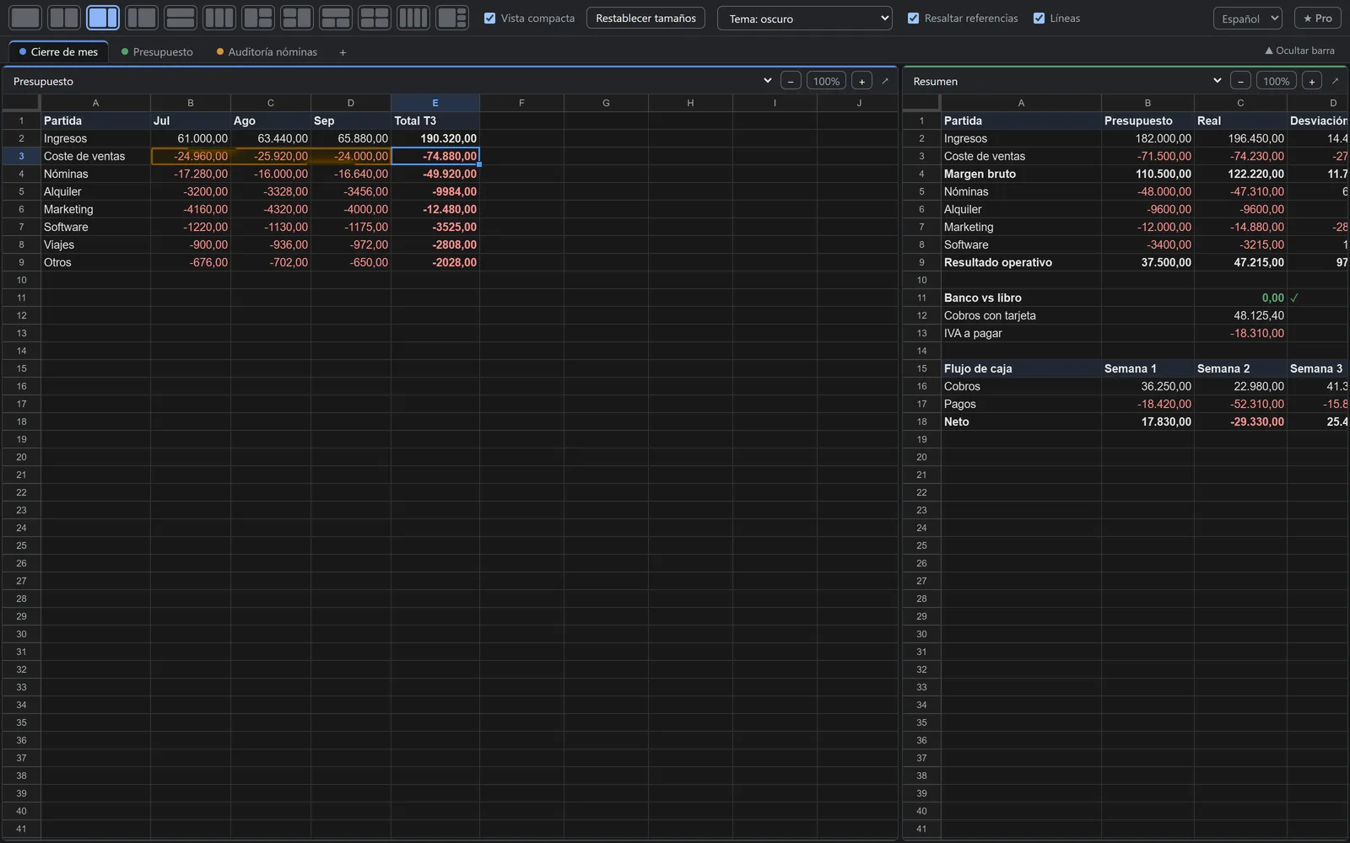Maximize the Resumen pane with arrow icon
Image resolution: width=1350 pixels, height=843 pixels.
(x=1335, y=81)
